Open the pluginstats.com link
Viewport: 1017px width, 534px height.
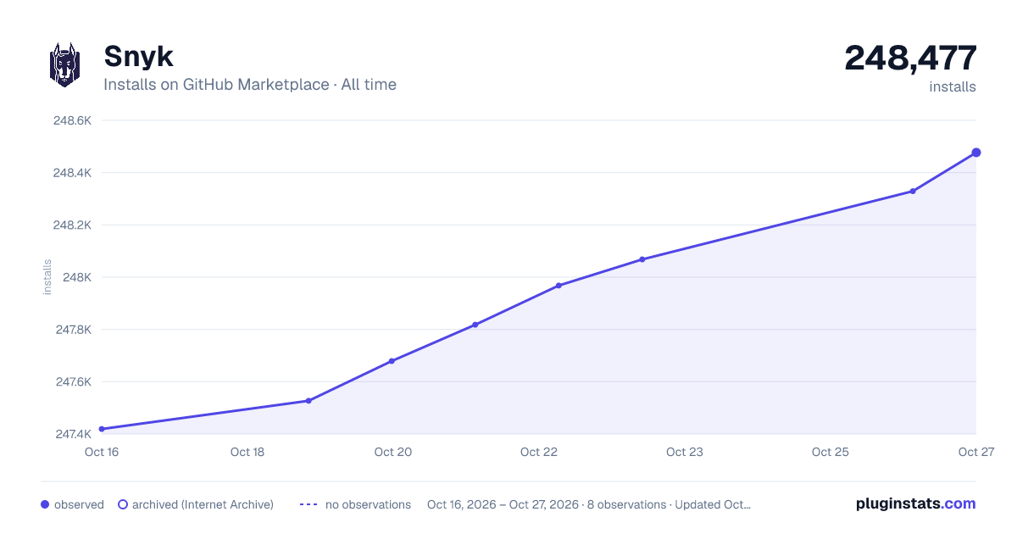(x=916, y=503)
